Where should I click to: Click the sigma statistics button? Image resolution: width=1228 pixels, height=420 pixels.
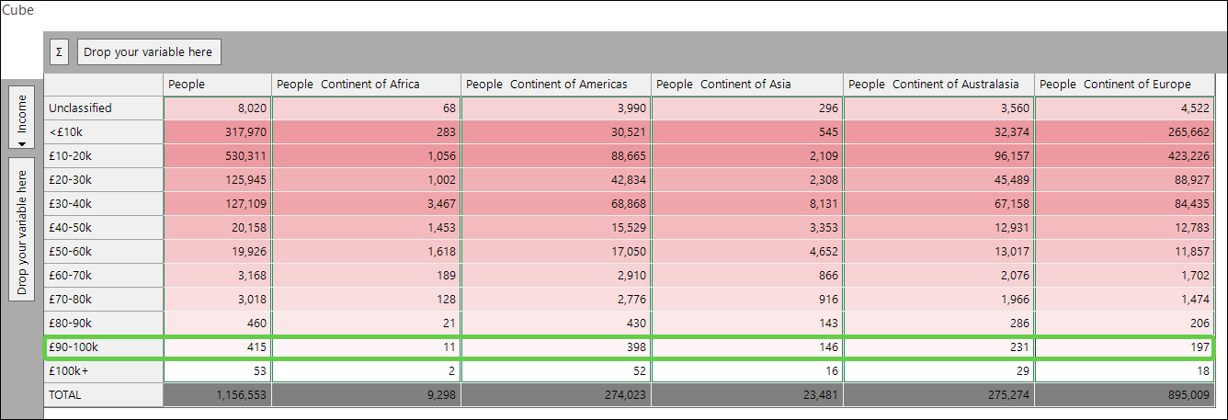(59, 52)
